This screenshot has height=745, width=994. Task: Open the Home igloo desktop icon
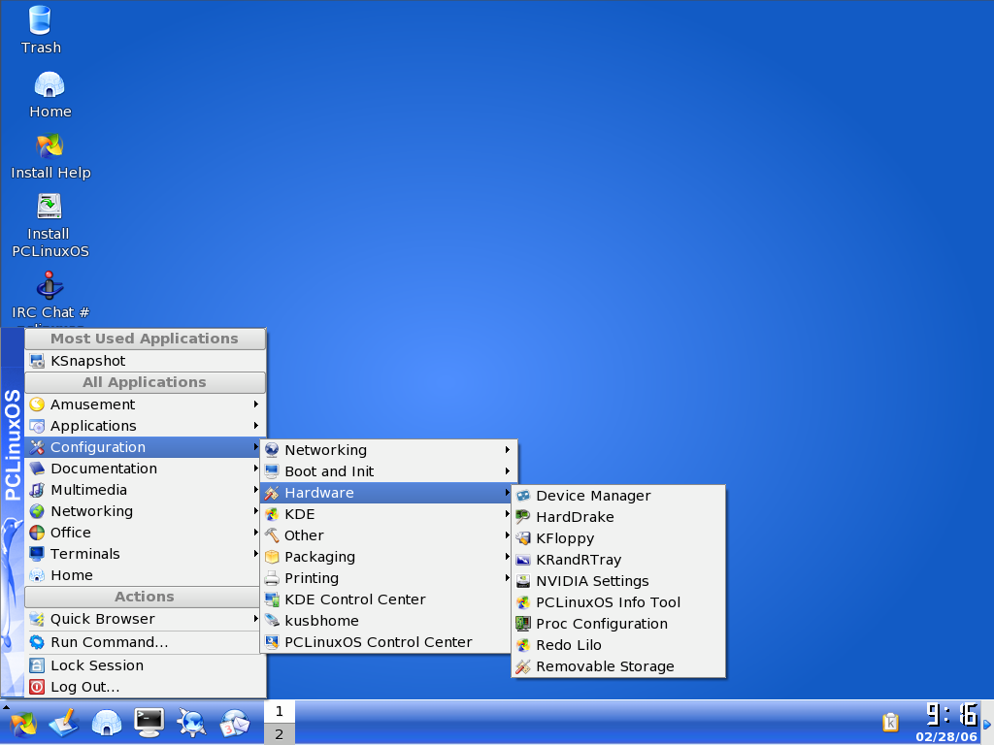click(50, 84)
